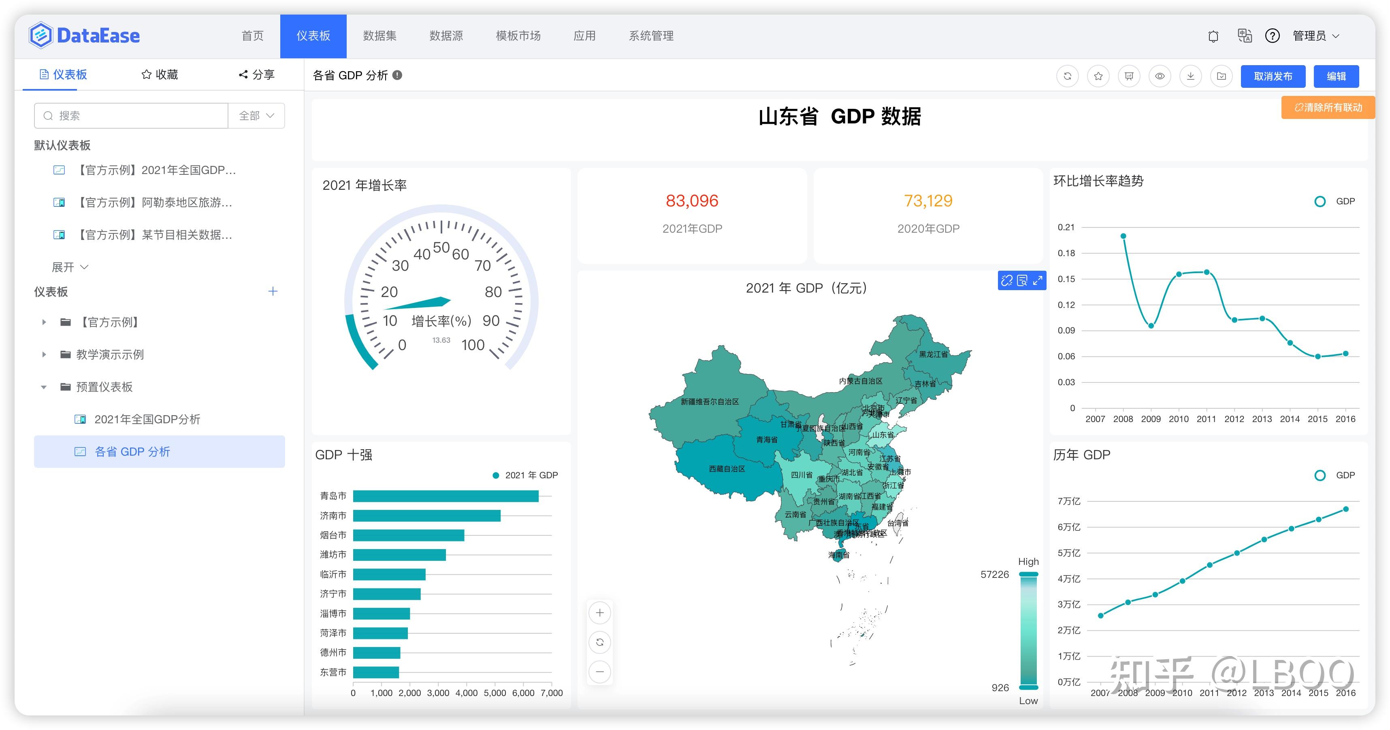
Task: Click the search magnifier icon
Action: pos(48,116)
